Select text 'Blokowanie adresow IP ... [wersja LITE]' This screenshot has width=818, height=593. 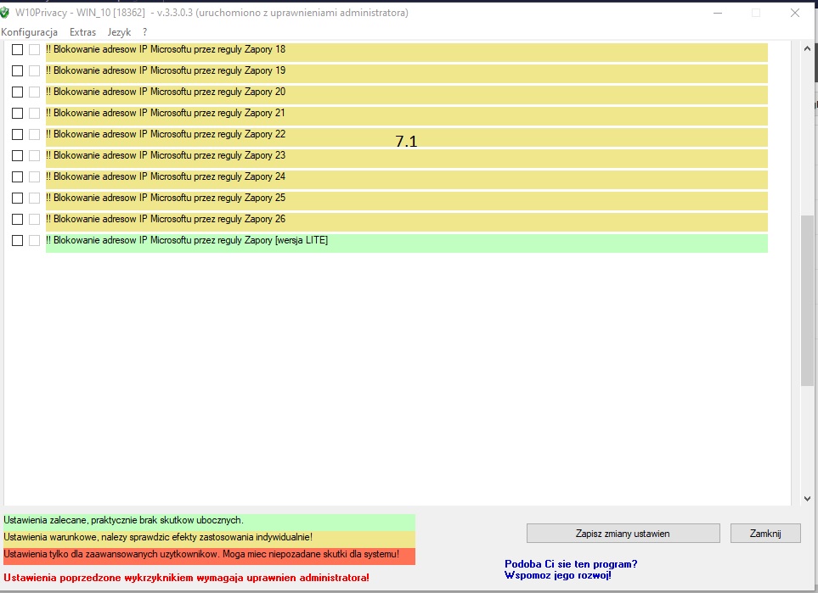187,240
